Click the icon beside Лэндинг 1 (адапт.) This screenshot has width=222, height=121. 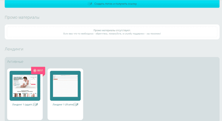[35, 105]
